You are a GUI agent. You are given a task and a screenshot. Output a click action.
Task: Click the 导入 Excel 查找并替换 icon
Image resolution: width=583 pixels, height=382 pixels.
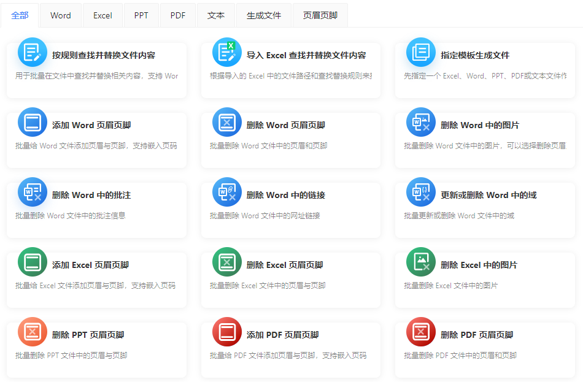pyautogui.click(x=227, y=52)
